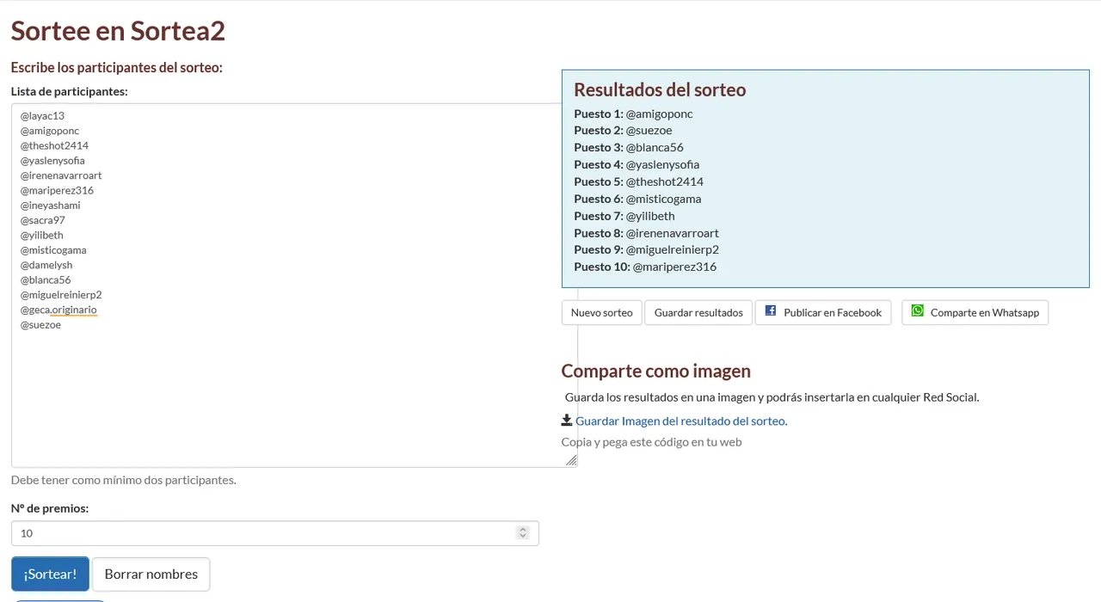Click the Comparte como imagen heading
This screenshot has width=1101, height=602.
pyautogui.click(x=656, y=371)
